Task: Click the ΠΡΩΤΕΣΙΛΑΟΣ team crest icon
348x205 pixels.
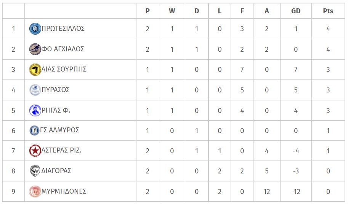Action: [x=35, y=29]
